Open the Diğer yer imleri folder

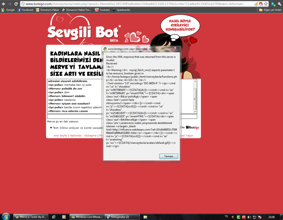click(x=270, y=10)
